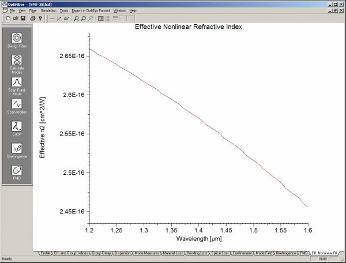Viewport: 346px width, 263px height.
Task: Click the 1.3 x-axis tick label
Action: click(x=144, y=230)
